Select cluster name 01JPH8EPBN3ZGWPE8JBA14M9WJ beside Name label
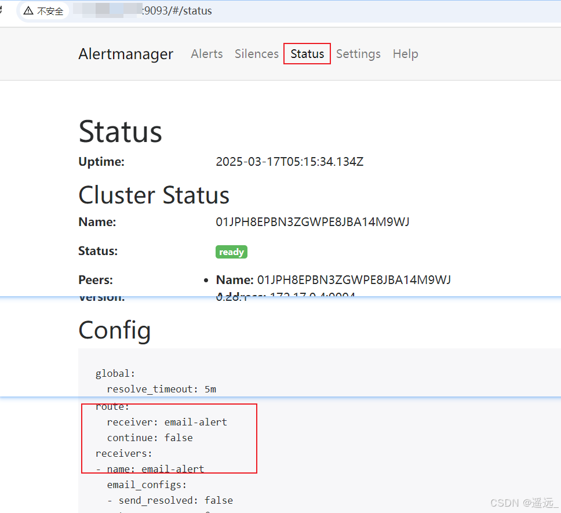The width and height of the screenshot is (561, 513). tap(312, 222)
